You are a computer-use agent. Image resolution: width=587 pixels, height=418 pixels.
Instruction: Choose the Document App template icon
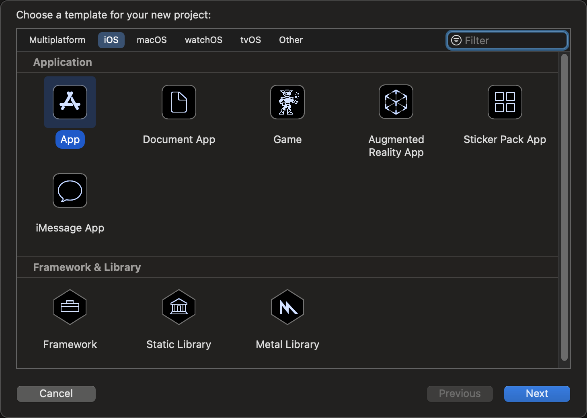coord(179,102)
